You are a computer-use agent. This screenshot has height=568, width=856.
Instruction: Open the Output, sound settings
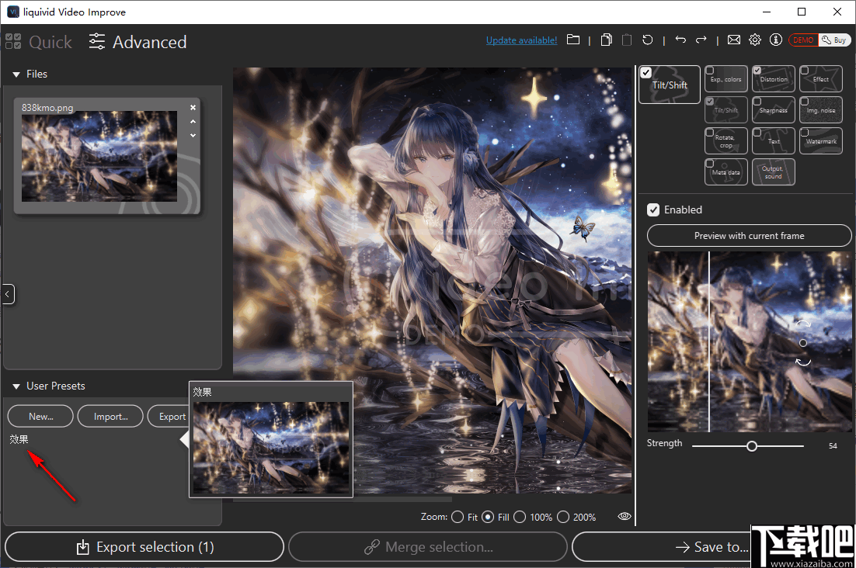(773, 171)
